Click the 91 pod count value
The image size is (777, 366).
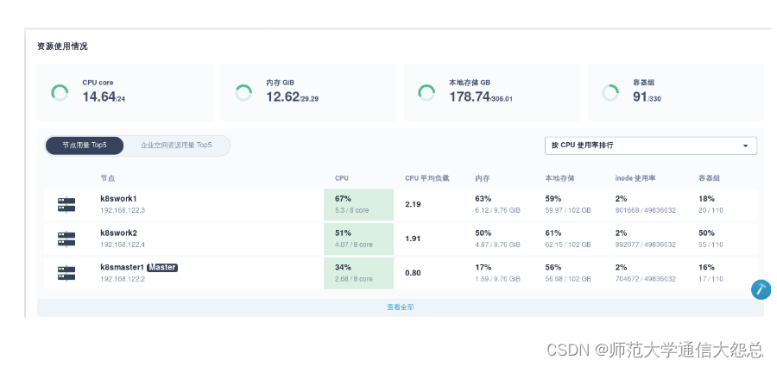click(640, 96)
